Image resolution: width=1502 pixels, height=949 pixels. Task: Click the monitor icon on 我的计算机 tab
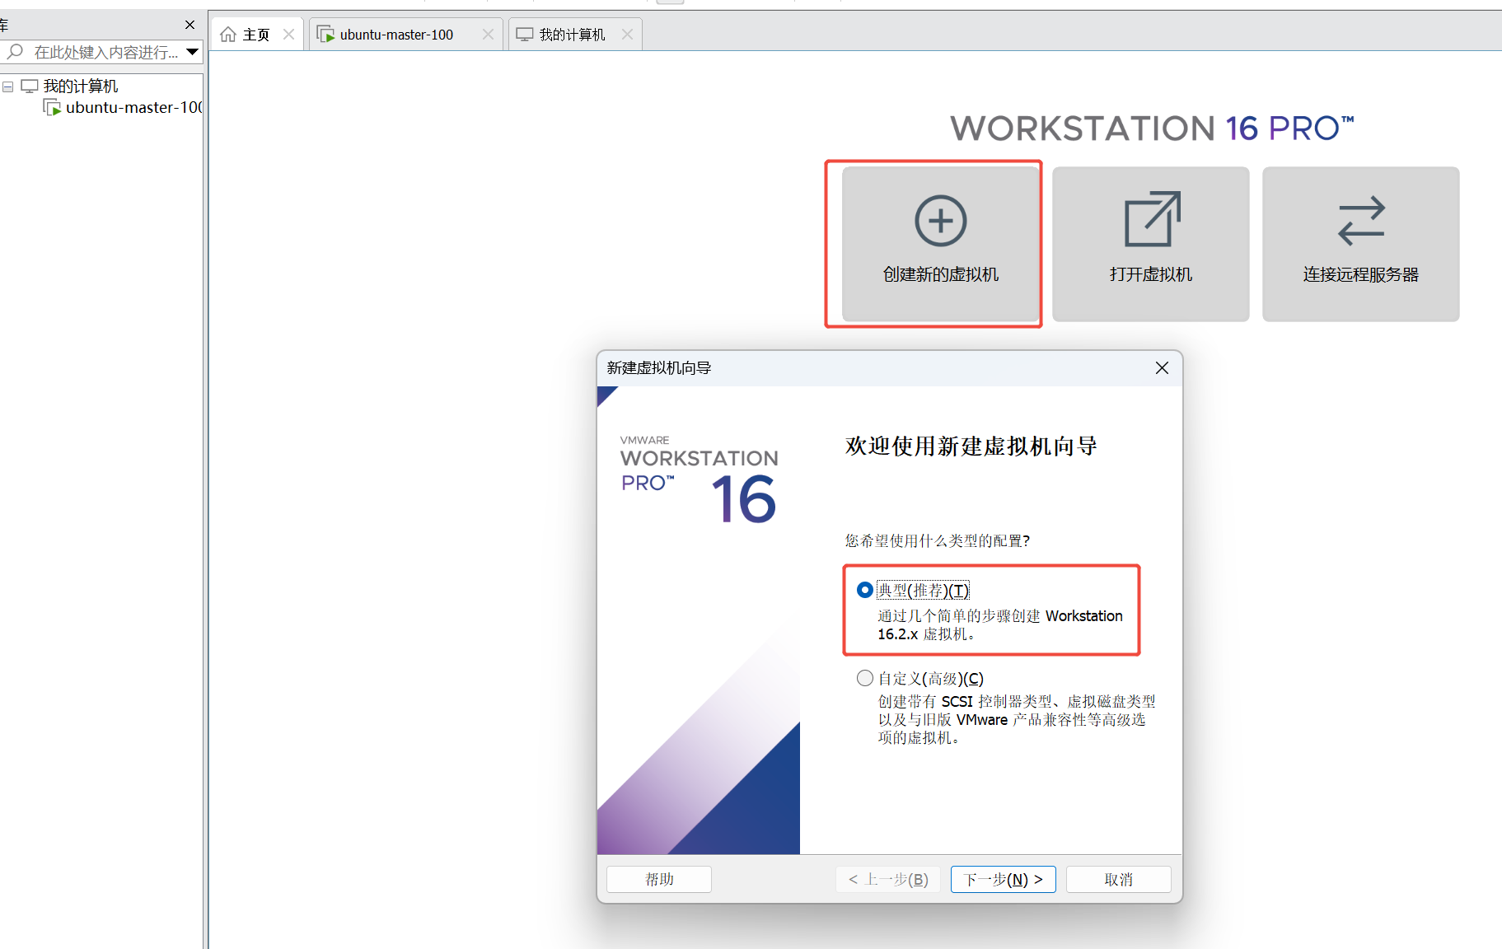(x=525, y=35)
